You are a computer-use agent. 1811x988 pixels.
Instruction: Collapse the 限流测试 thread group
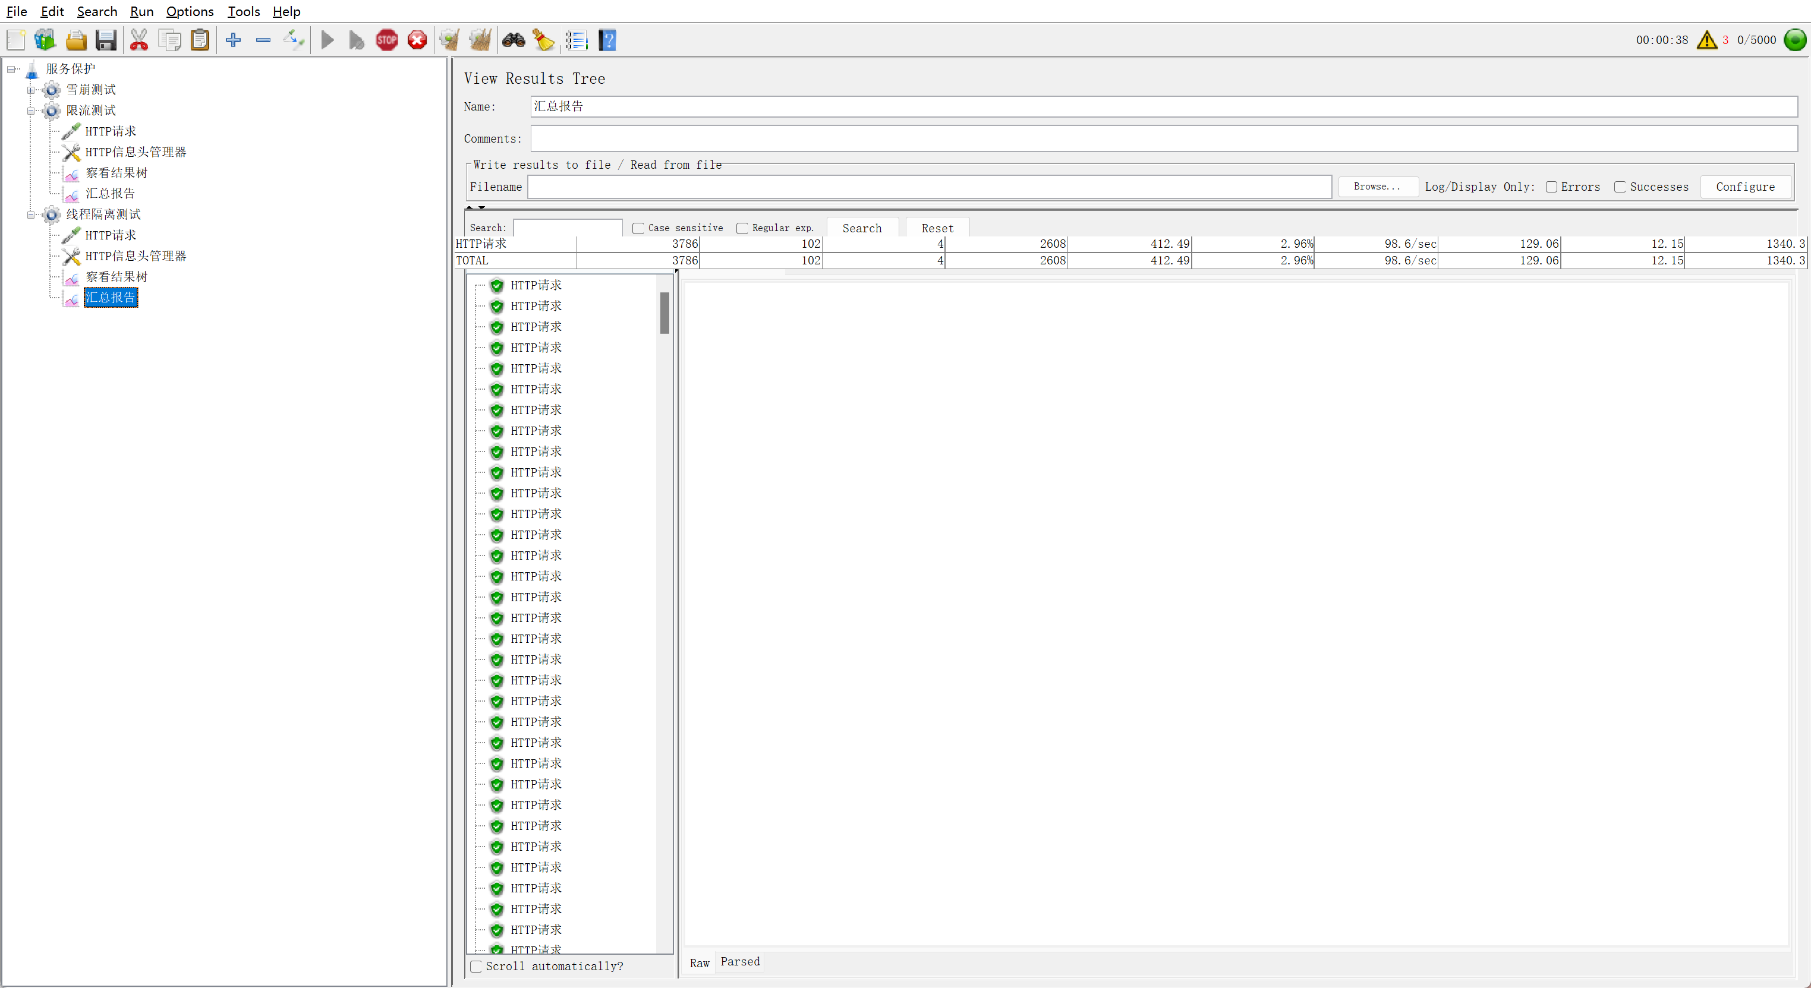click(x=31, y=111)
